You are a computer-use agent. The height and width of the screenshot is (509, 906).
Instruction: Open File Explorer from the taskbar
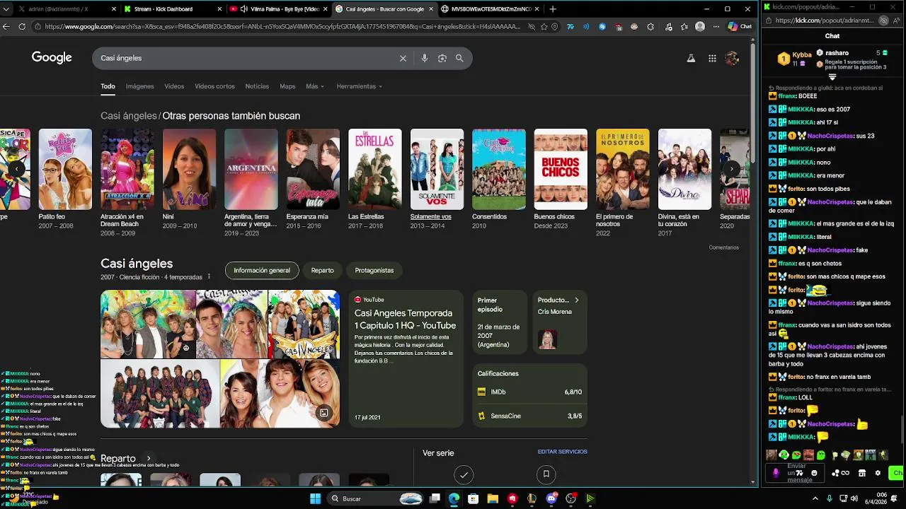tap(493, 498)
